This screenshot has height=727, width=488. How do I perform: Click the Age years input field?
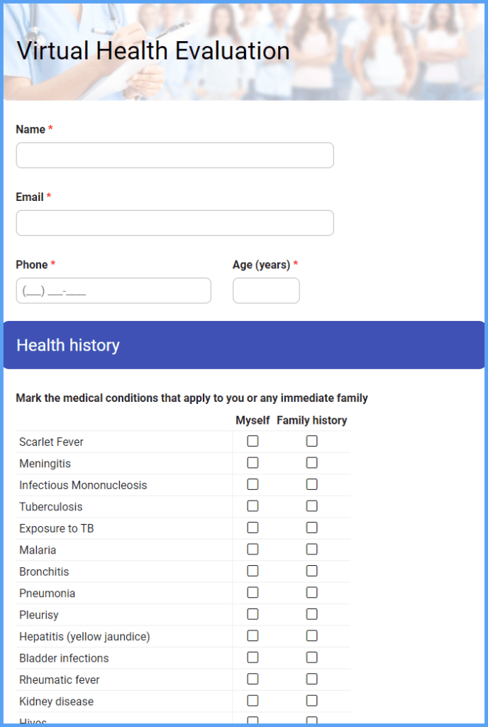pyautogui.click(x=266, y=290)
